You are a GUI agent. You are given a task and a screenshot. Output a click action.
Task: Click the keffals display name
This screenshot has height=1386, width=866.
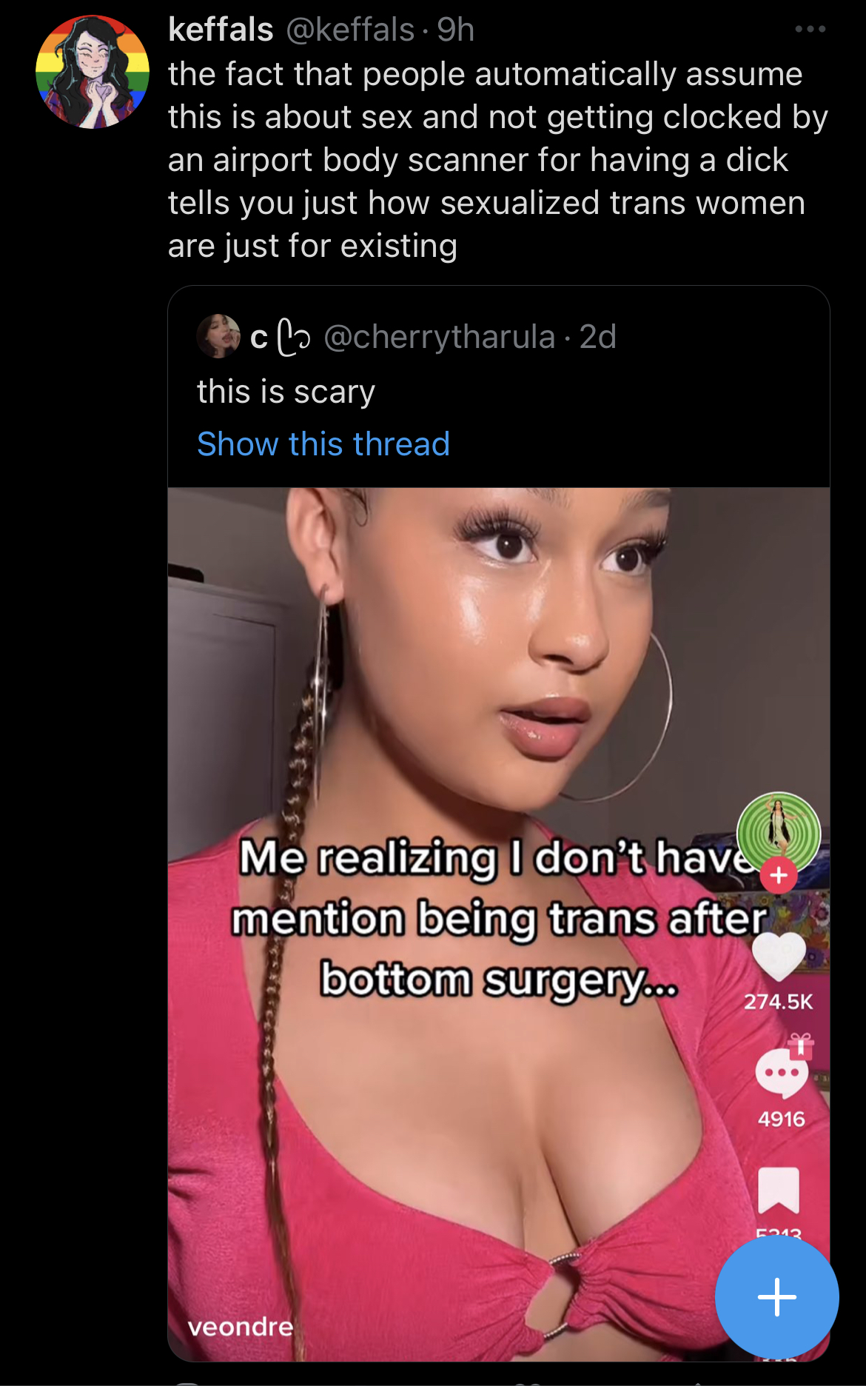[221, 30]
